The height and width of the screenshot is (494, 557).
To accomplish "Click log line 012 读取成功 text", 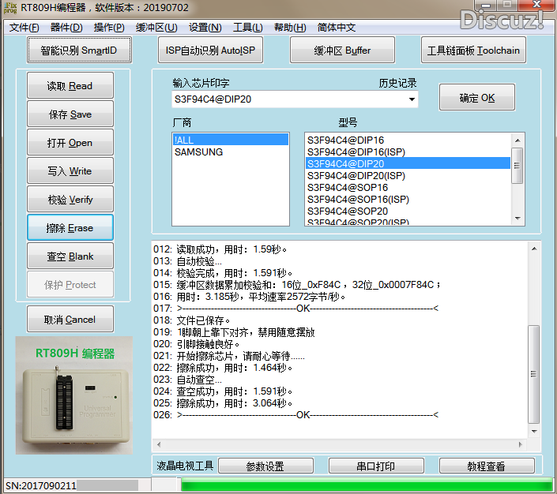I will 220,249.
